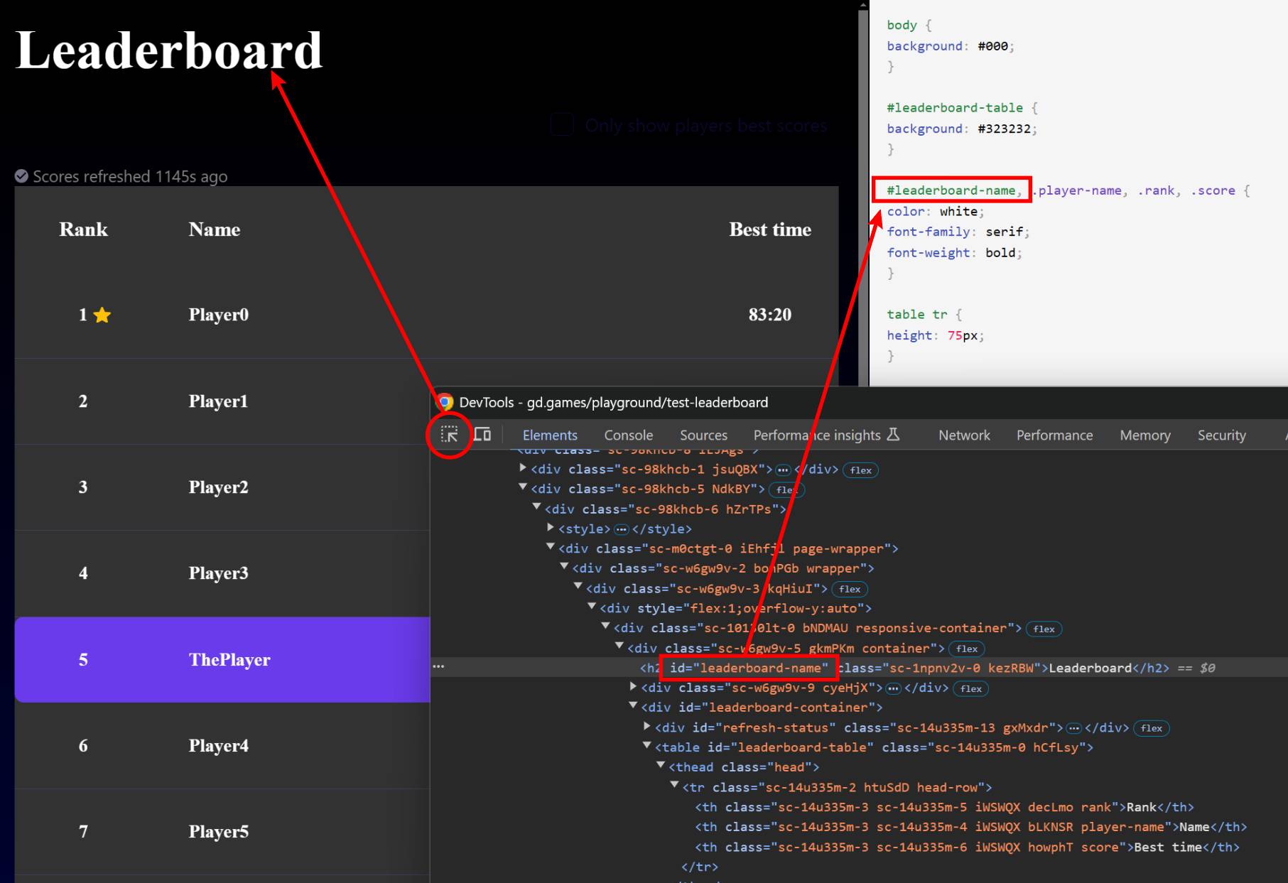
Task: Click the ellipsis badge in the style element
Action: (x=622, y=529)
